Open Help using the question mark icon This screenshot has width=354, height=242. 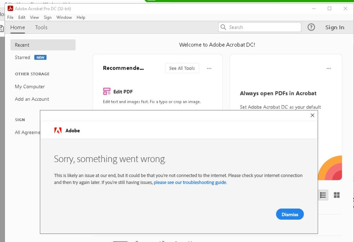click(x=311, y=27)
